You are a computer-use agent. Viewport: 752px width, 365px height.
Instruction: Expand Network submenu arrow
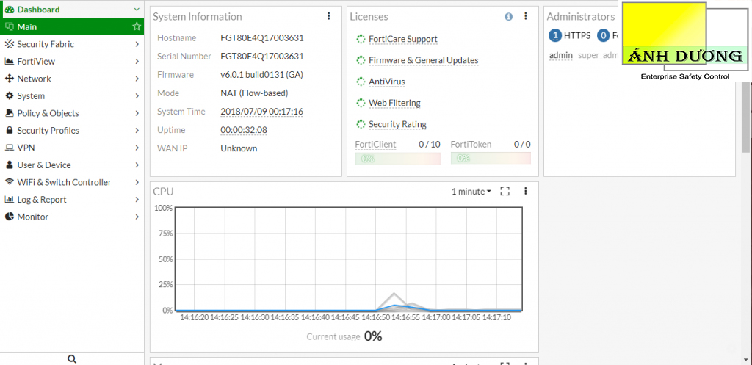tap(137, 79)
